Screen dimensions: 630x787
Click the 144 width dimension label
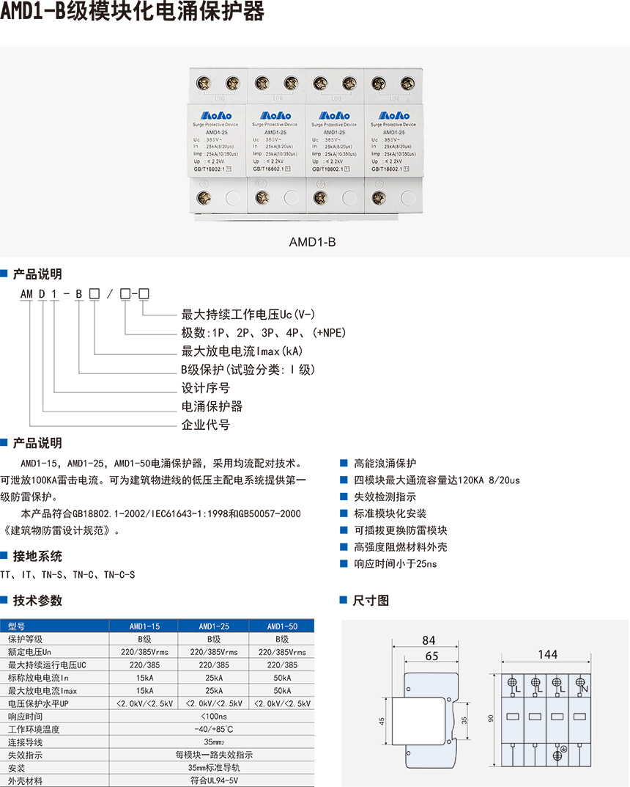(x=547, y=654)
